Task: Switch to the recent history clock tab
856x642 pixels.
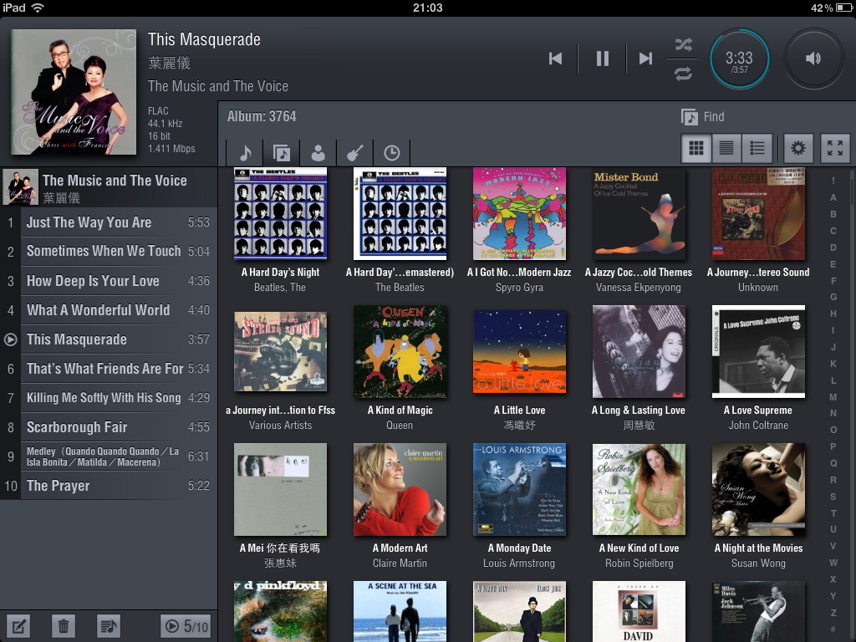Action: (x=391, y=153)
